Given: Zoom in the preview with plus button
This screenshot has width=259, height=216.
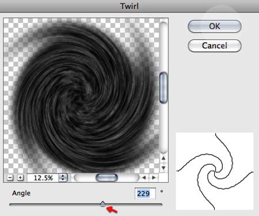Looking at the screenshot, I should pyautogui.click(x=20, y=178).
